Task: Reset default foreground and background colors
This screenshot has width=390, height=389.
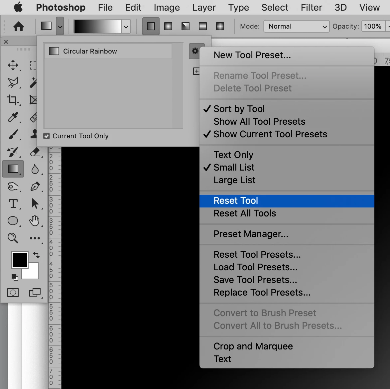Action: coord(15,277)
